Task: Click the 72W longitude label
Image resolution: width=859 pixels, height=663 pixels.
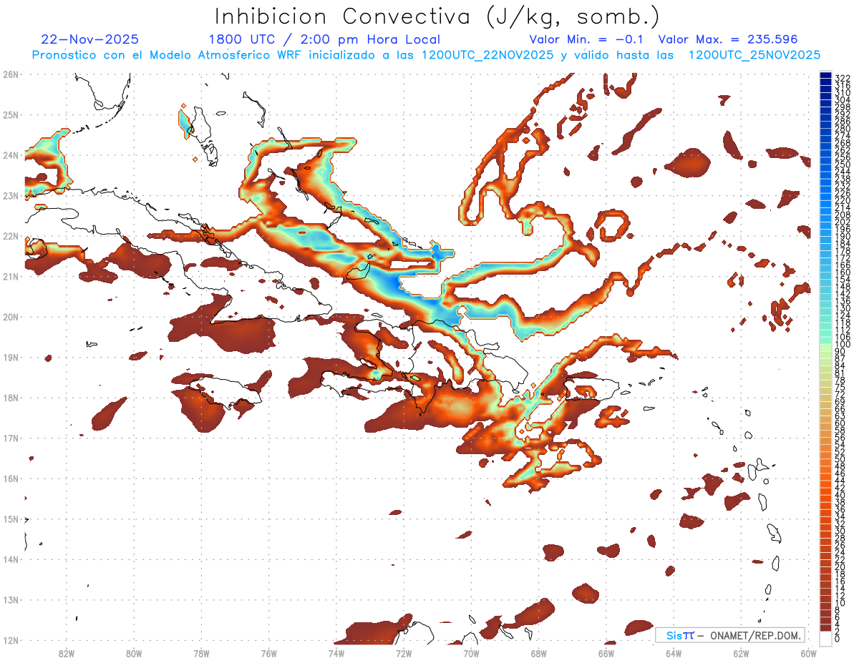Action: pos(404,653)
